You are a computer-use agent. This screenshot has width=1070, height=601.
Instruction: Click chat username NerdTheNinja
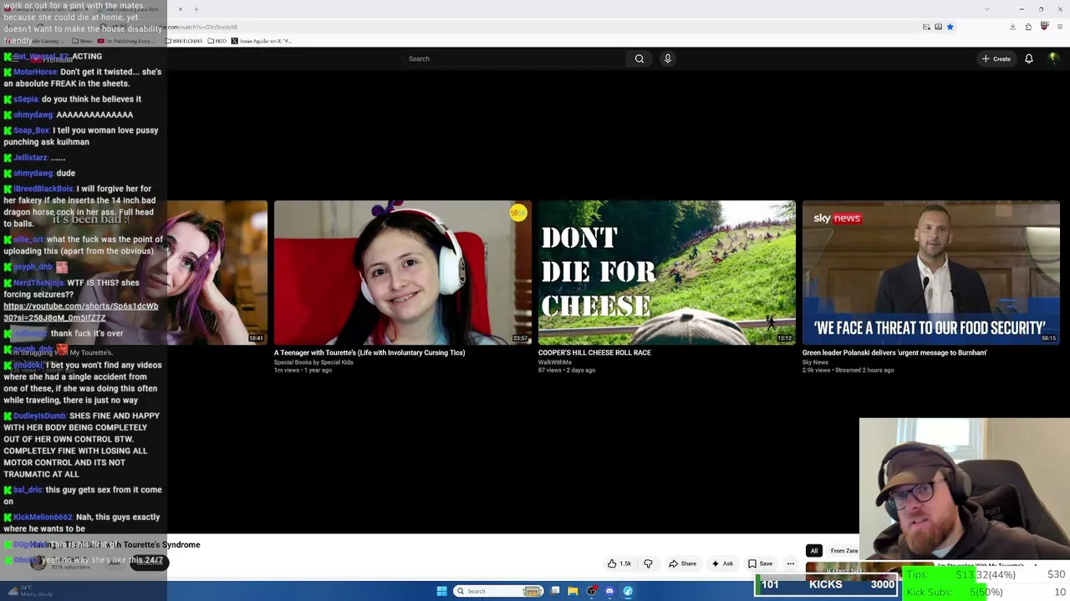pos(38,283)
